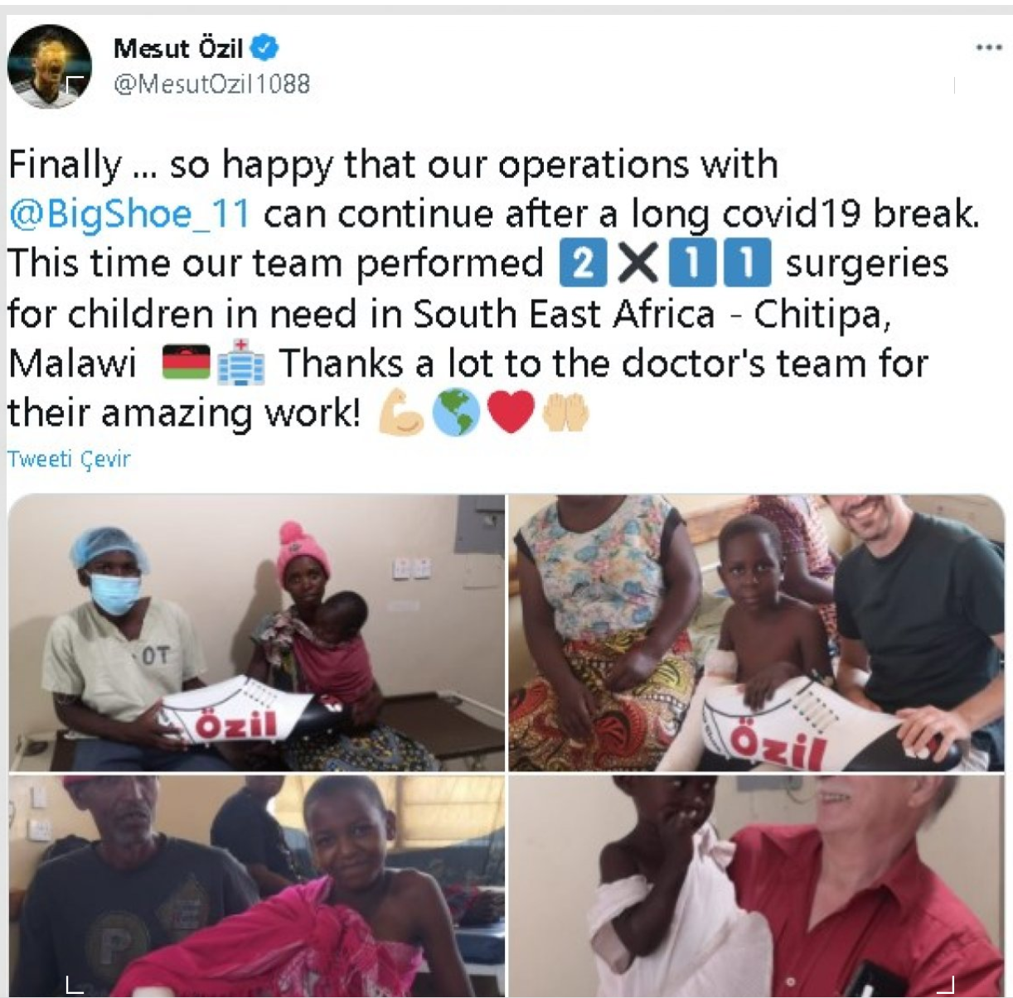
Task: Open photo of shirtless boy with Özil shoe
Action: pos(756,634)
